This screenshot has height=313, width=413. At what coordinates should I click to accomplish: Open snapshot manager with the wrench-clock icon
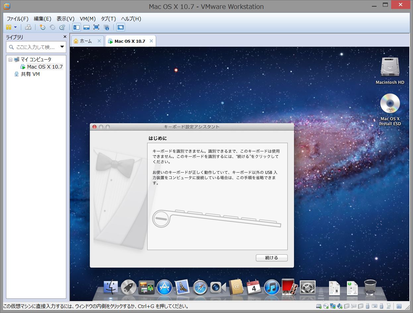[62, 27]
